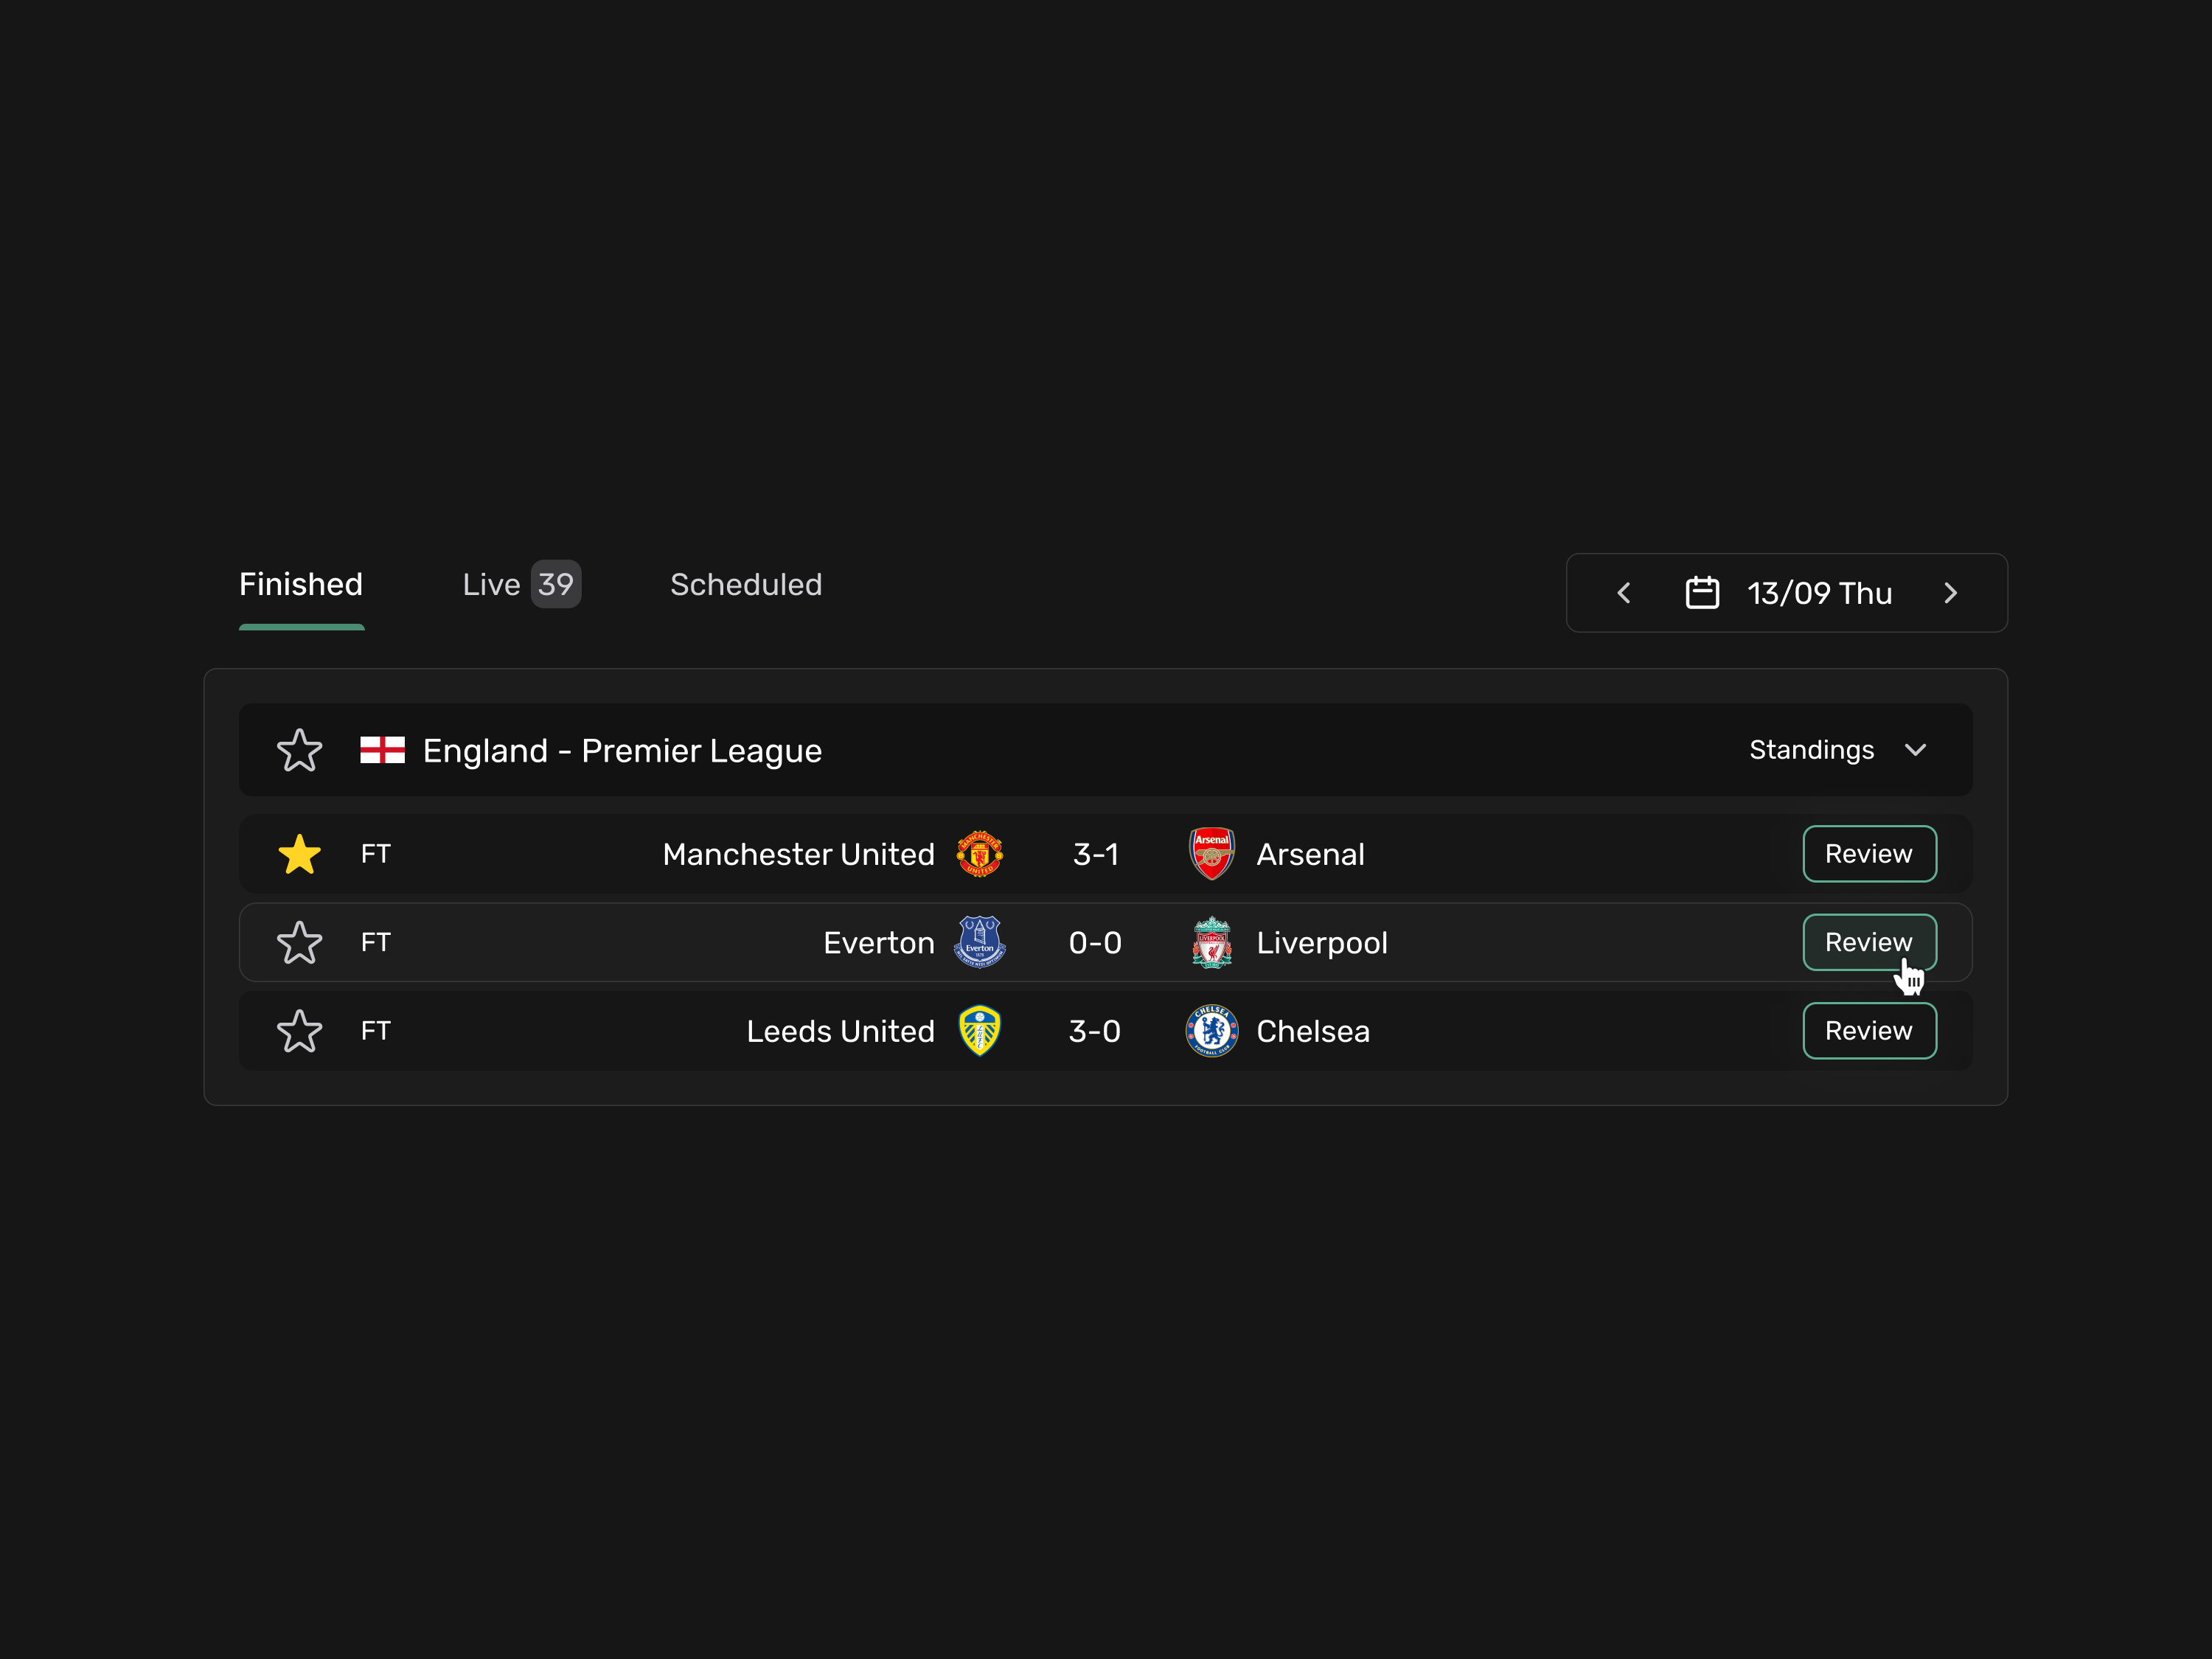Go to previous day with left chevron

tap(1624, 593)
